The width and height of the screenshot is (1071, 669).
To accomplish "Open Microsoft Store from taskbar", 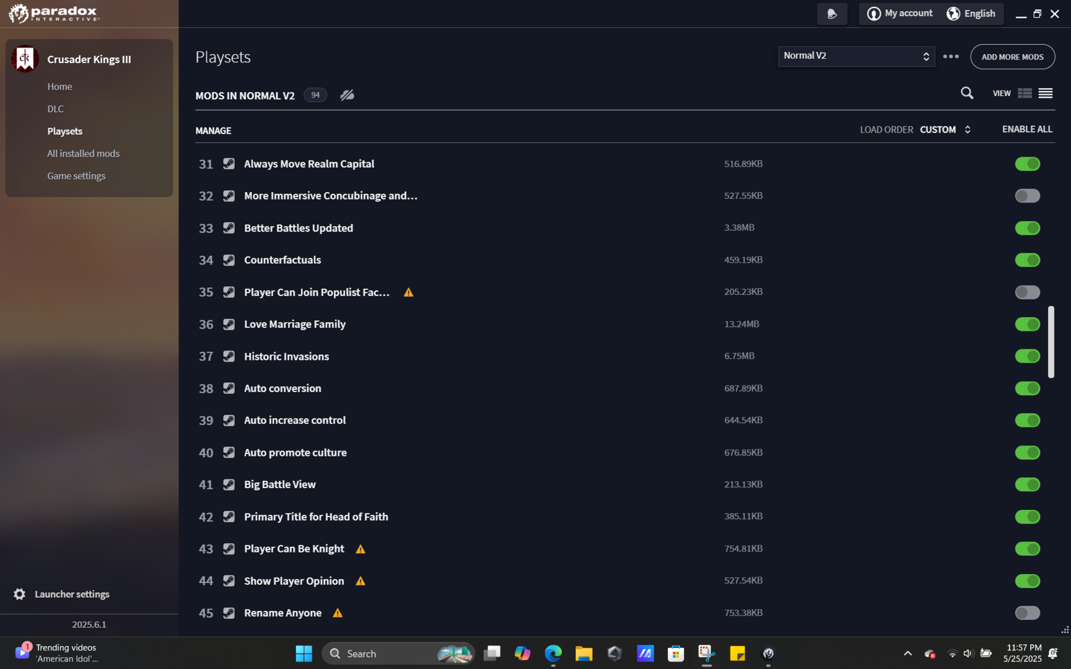I will (676, 654).
